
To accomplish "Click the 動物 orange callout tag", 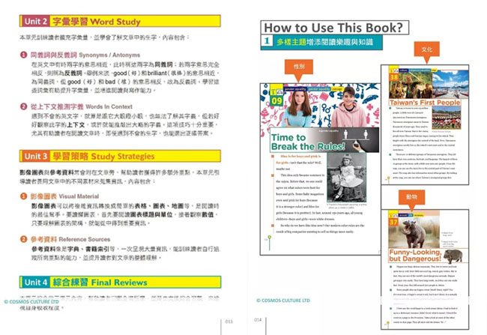I will point(411,199).
